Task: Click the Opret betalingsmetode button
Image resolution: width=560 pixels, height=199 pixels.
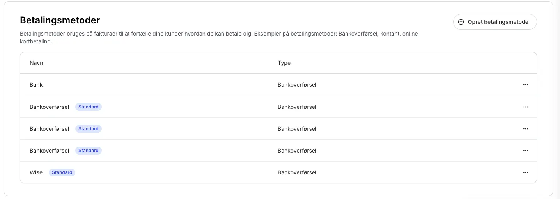Action: click(x=494, y=22)
